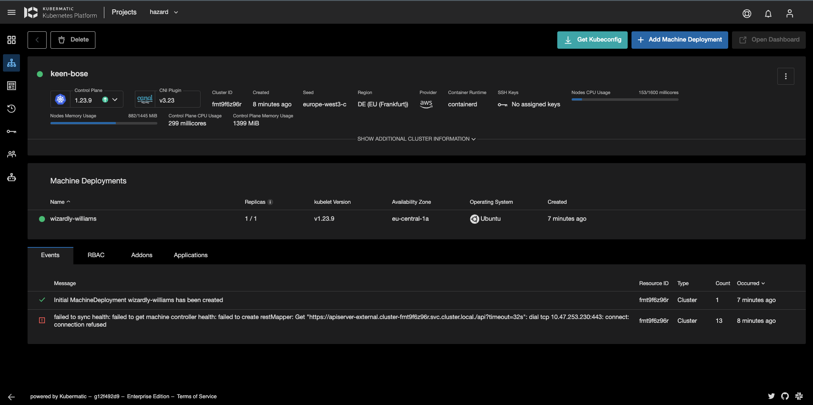Open the help lifebuoy icon in header

pyautogui.click(x=747, y=14)
